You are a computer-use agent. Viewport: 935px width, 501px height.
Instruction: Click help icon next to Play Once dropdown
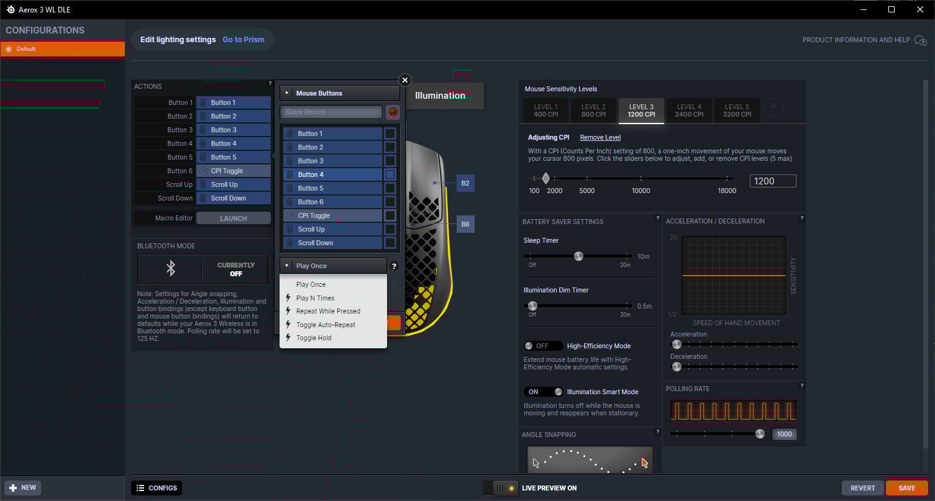tap(394, 266)
